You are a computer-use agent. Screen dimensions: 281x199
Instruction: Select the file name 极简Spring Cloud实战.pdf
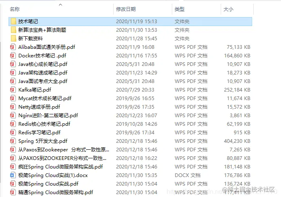pos(48,184)
